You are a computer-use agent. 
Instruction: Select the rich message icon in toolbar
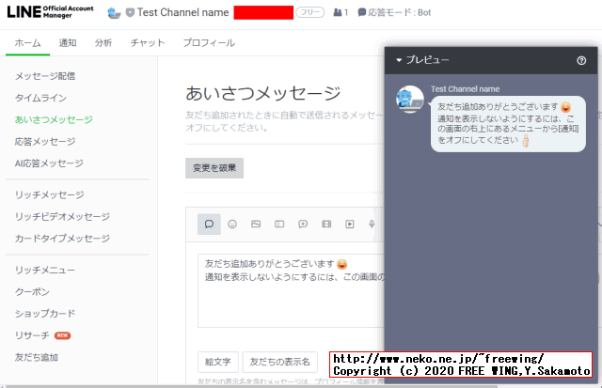point(303,224)
